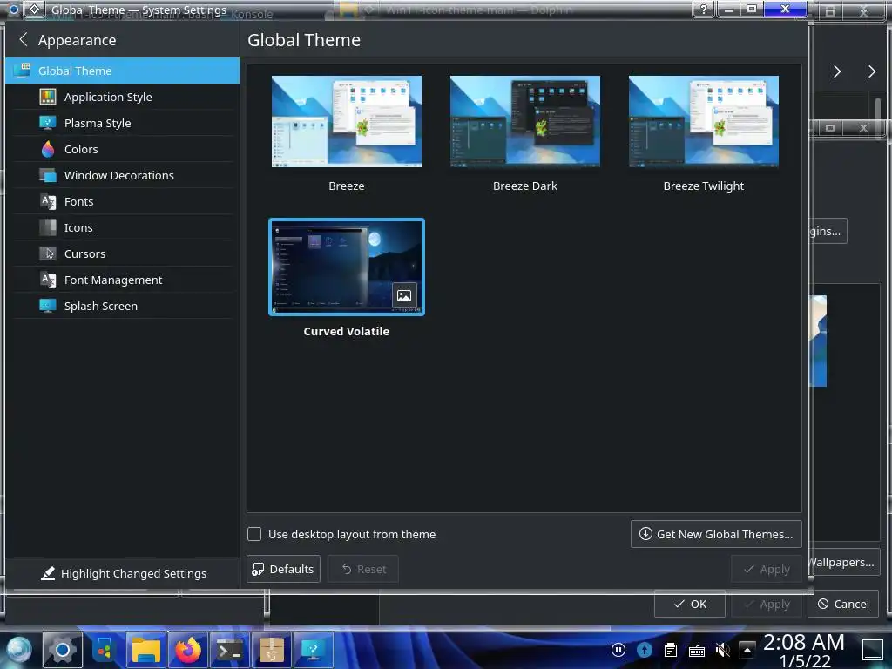Click the Fonts icon in sidebar
The image size is (892, 669).
coord(48,201)
